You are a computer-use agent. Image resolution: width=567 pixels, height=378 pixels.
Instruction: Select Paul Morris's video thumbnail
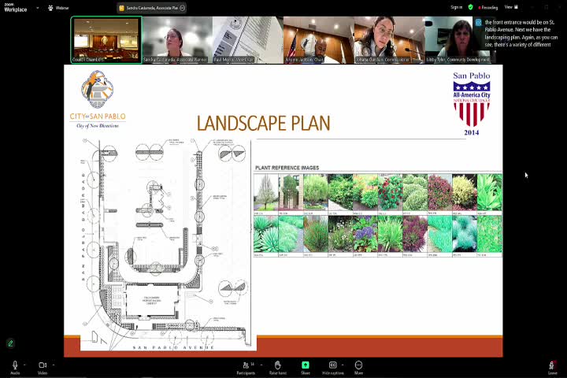pos(248,40)
